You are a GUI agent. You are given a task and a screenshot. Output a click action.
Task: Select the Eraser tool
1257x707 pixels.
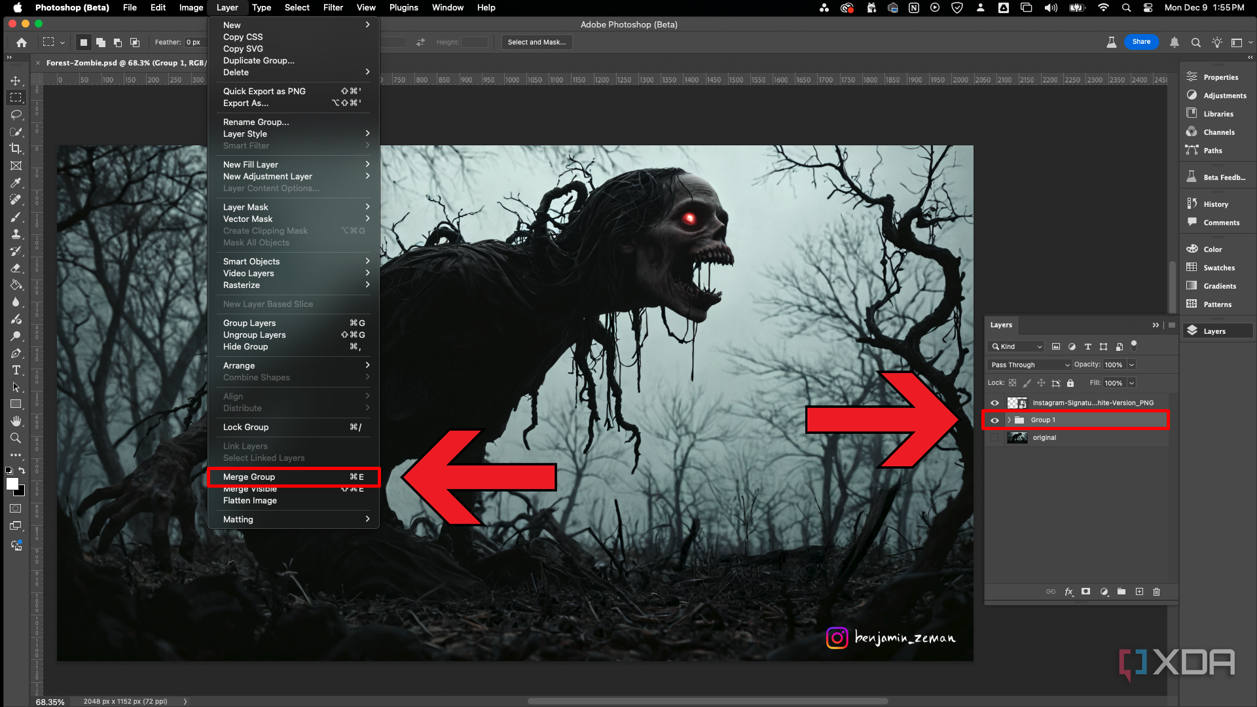[x=16, y=268]
